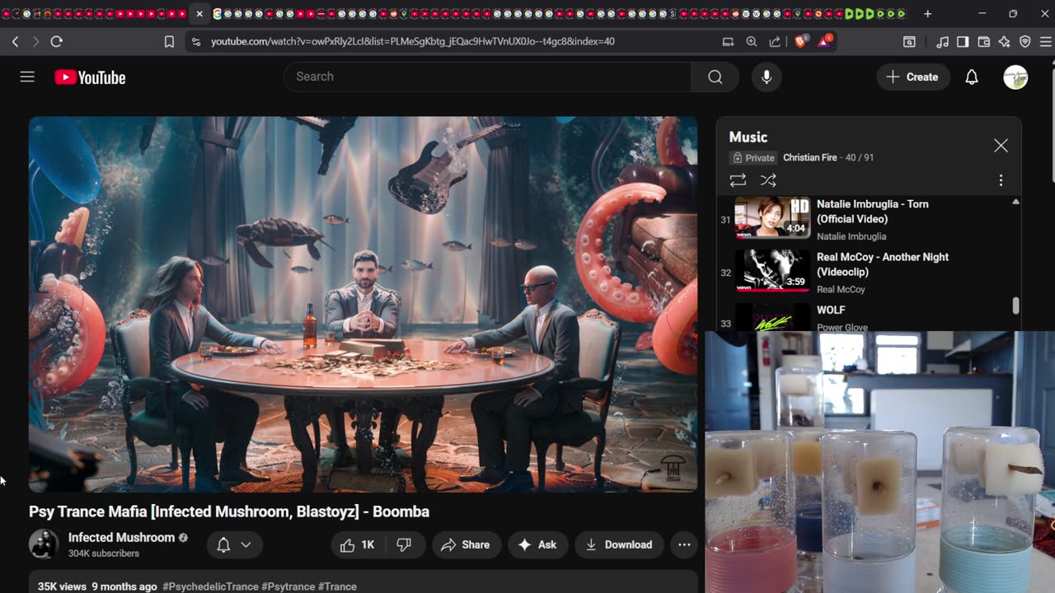Open the Brave Wallet icon
1055x593 pixels.
[983, 41]
